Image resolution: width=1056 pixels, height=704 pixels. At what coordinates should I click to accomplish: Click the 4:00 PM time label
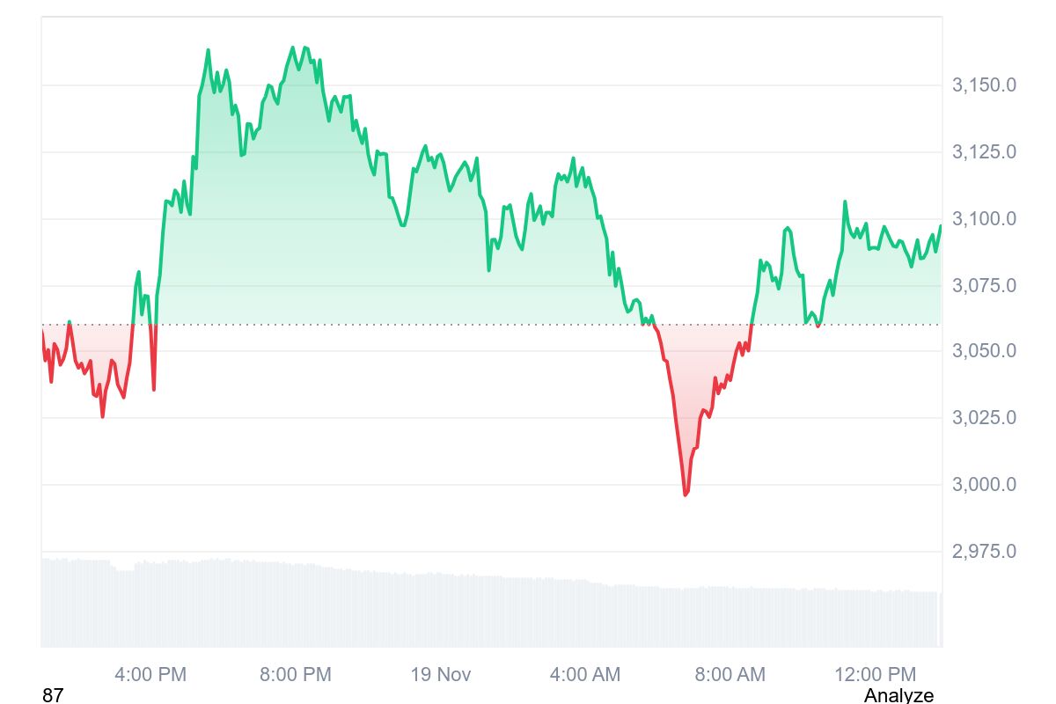click(150, 675)
